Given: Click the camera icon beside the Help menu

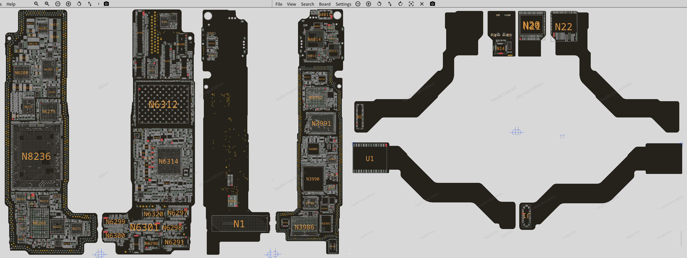Looking at the screenshot, I should pyautogui.click(x=106, y=4).
